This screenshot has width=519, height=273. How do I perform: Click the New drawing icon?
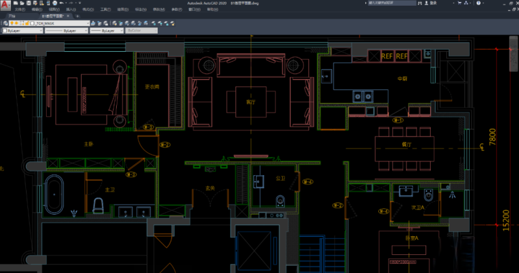[17, 3]
